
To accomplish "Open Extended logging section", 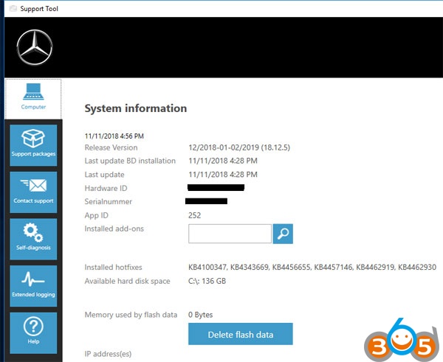I will pyautogui.click(x=33, y=286).
